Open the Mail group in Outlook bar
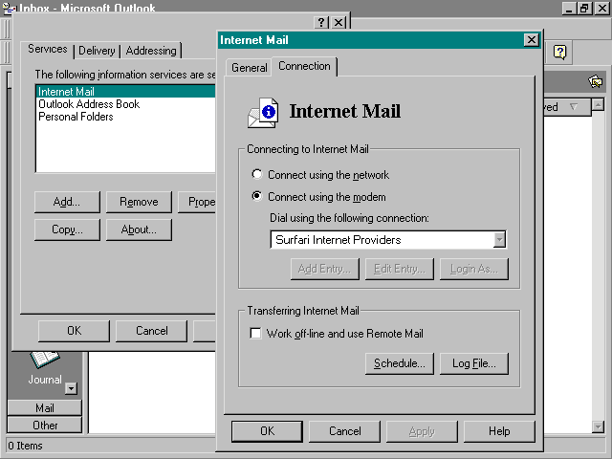This screenshot has height=459, width=612. click(x=45, y=408)
